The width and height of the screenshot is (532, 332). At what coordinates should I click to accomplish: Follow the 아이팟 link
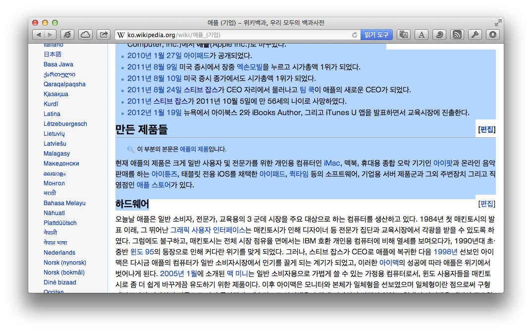(443, 164)
